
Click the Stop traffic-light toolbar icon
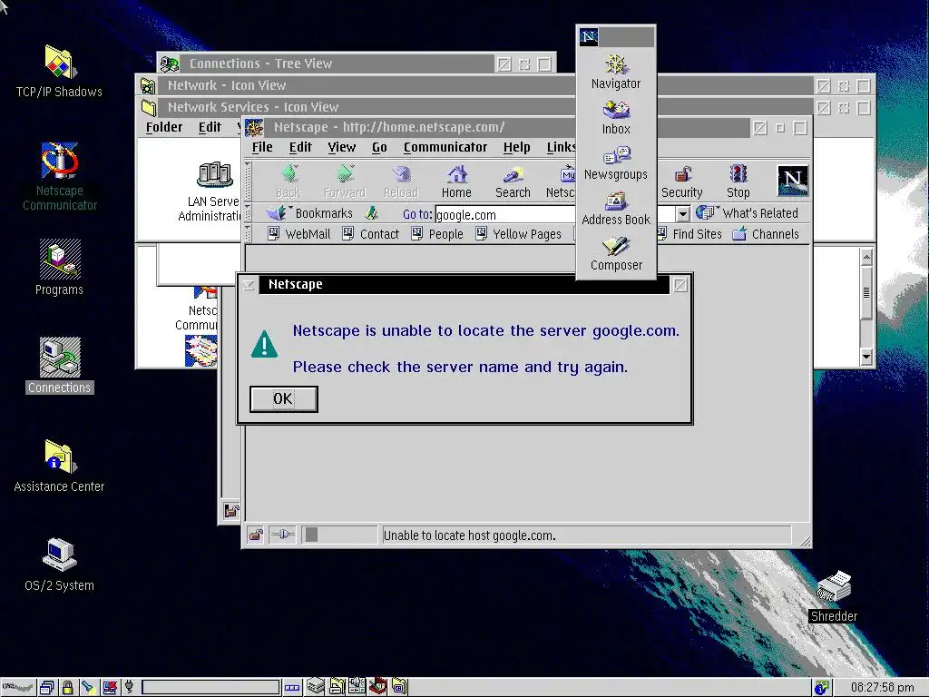[x=738, y=181]
